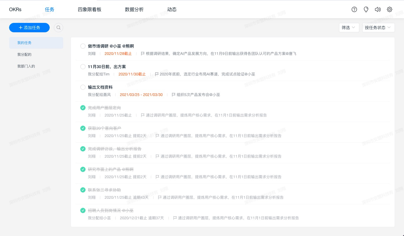Open completed task 招聘人员到岗情况 @小巫

111,210
